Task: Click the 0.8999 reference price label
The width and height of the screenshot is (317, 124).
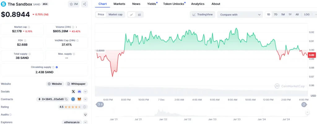Action: click(100, 51)
